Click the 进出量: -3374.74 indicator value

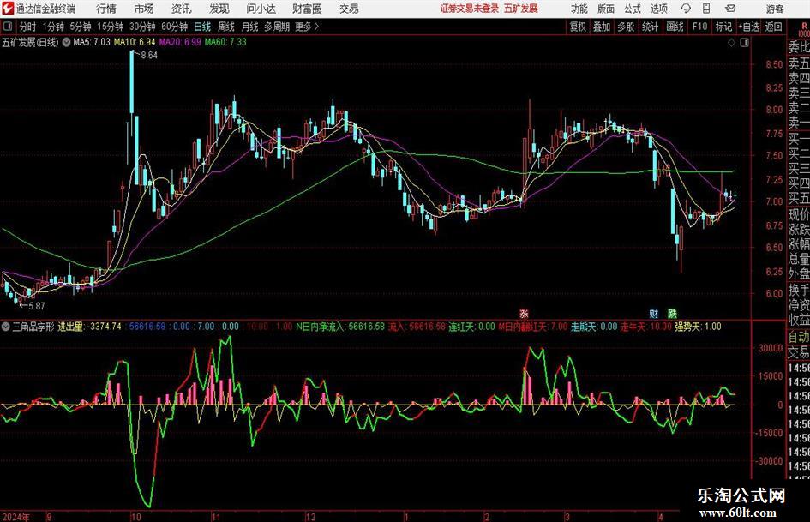(x=90, y=327)
